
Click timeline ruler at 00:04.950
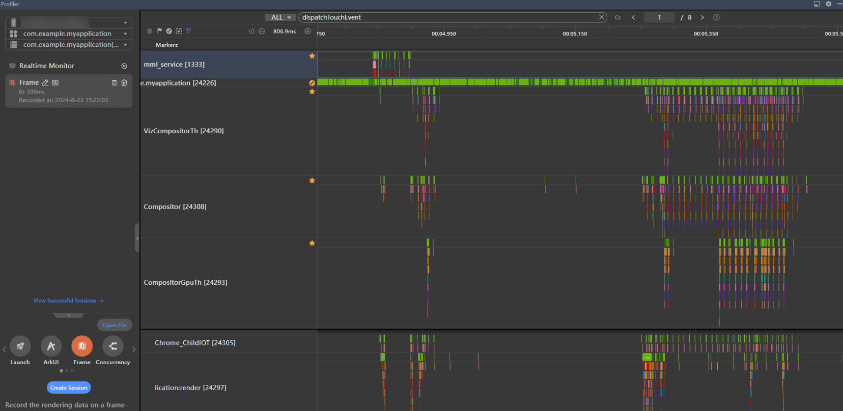point(444,34)
